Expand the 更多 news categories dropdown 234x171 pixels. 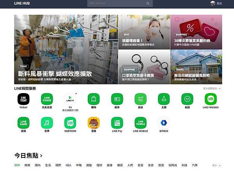[x=220, y=166]
